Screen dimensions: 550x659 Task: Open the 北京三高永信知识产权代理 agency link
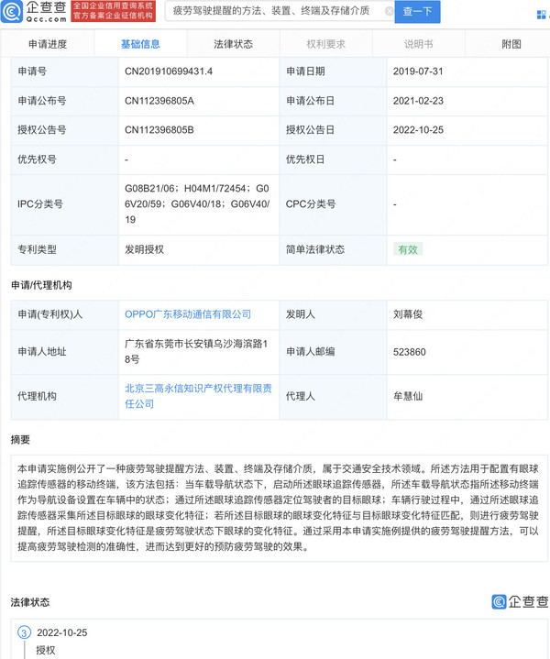[x=198, y=396]
